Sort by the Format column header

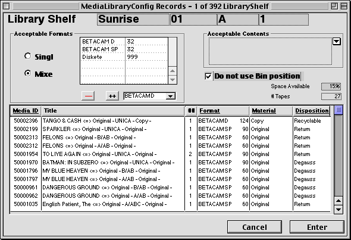click(223, 111)
